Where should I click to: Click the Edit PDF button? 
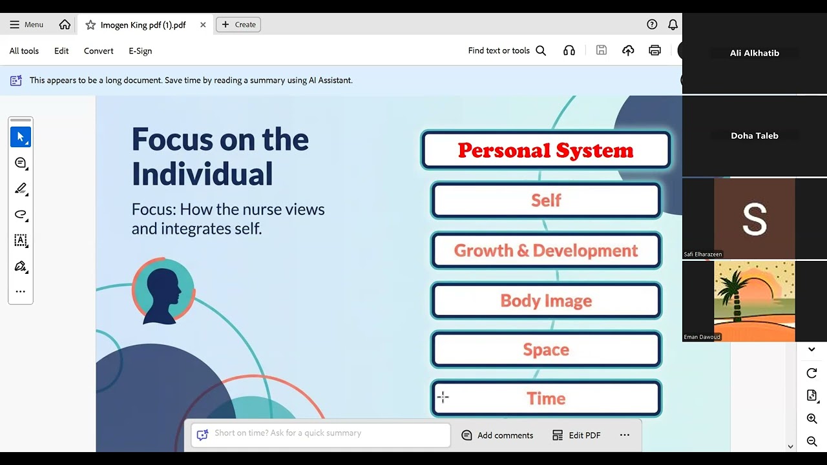pyautogui.click(x=577, y=435)
